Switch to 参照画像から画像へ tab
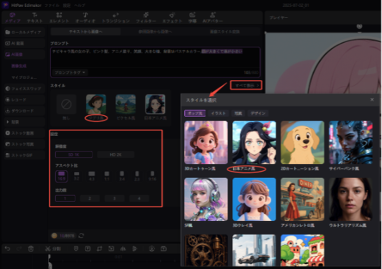 point(155,32)
